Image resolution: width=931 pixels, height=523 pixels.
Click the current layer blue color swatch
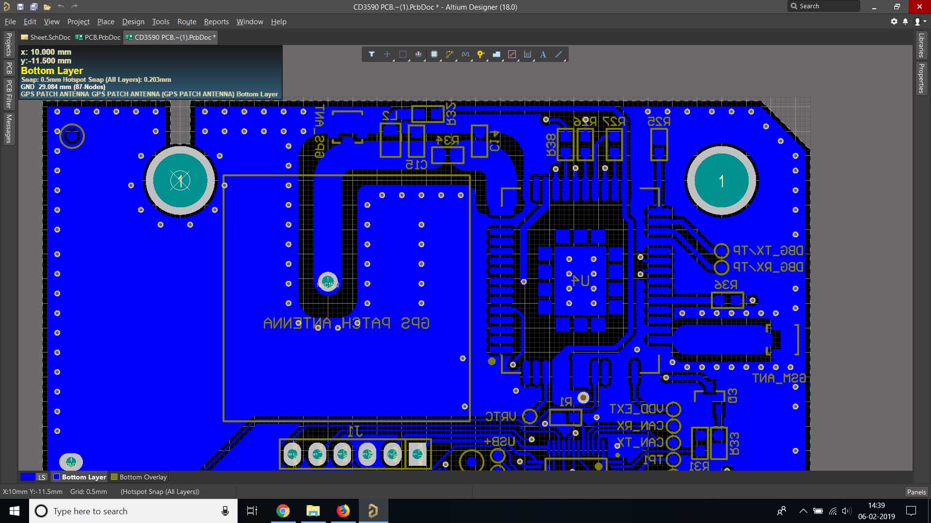(x=28, y=477)
